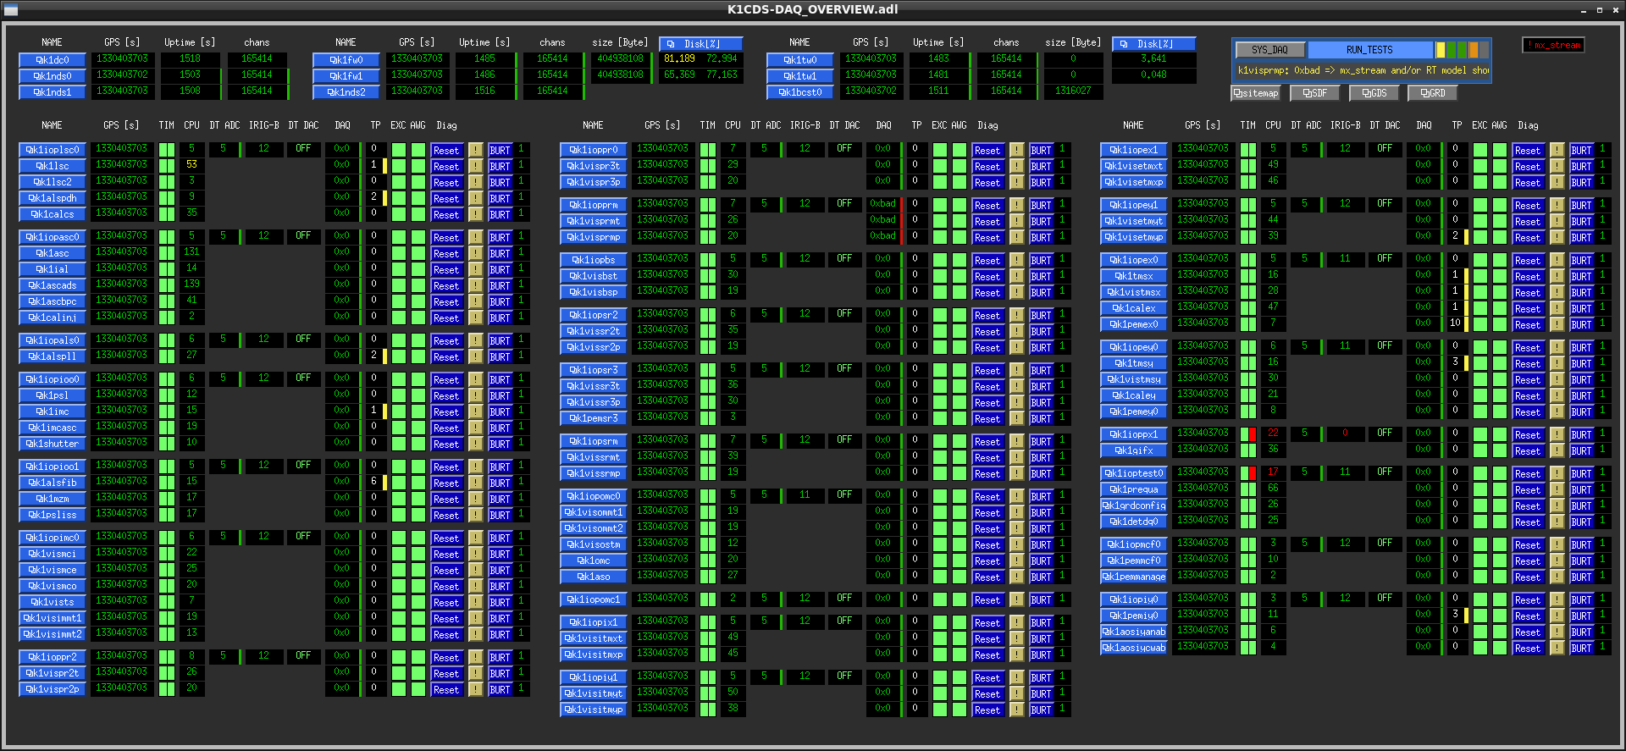Open the k1pemsr3 model display
1626x751 pixels.
(594, 418)
